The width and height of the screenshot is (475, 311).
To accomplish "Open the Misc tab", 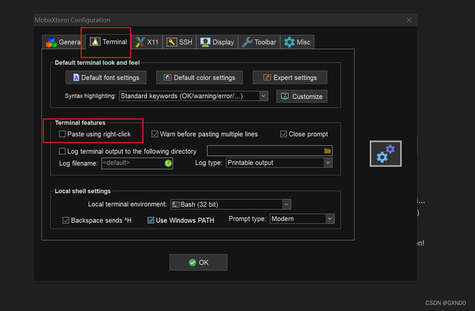I will (x=297, y=42).
